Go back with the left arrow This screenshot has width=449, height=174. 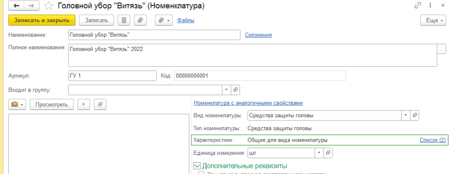[x=17, y=6]
